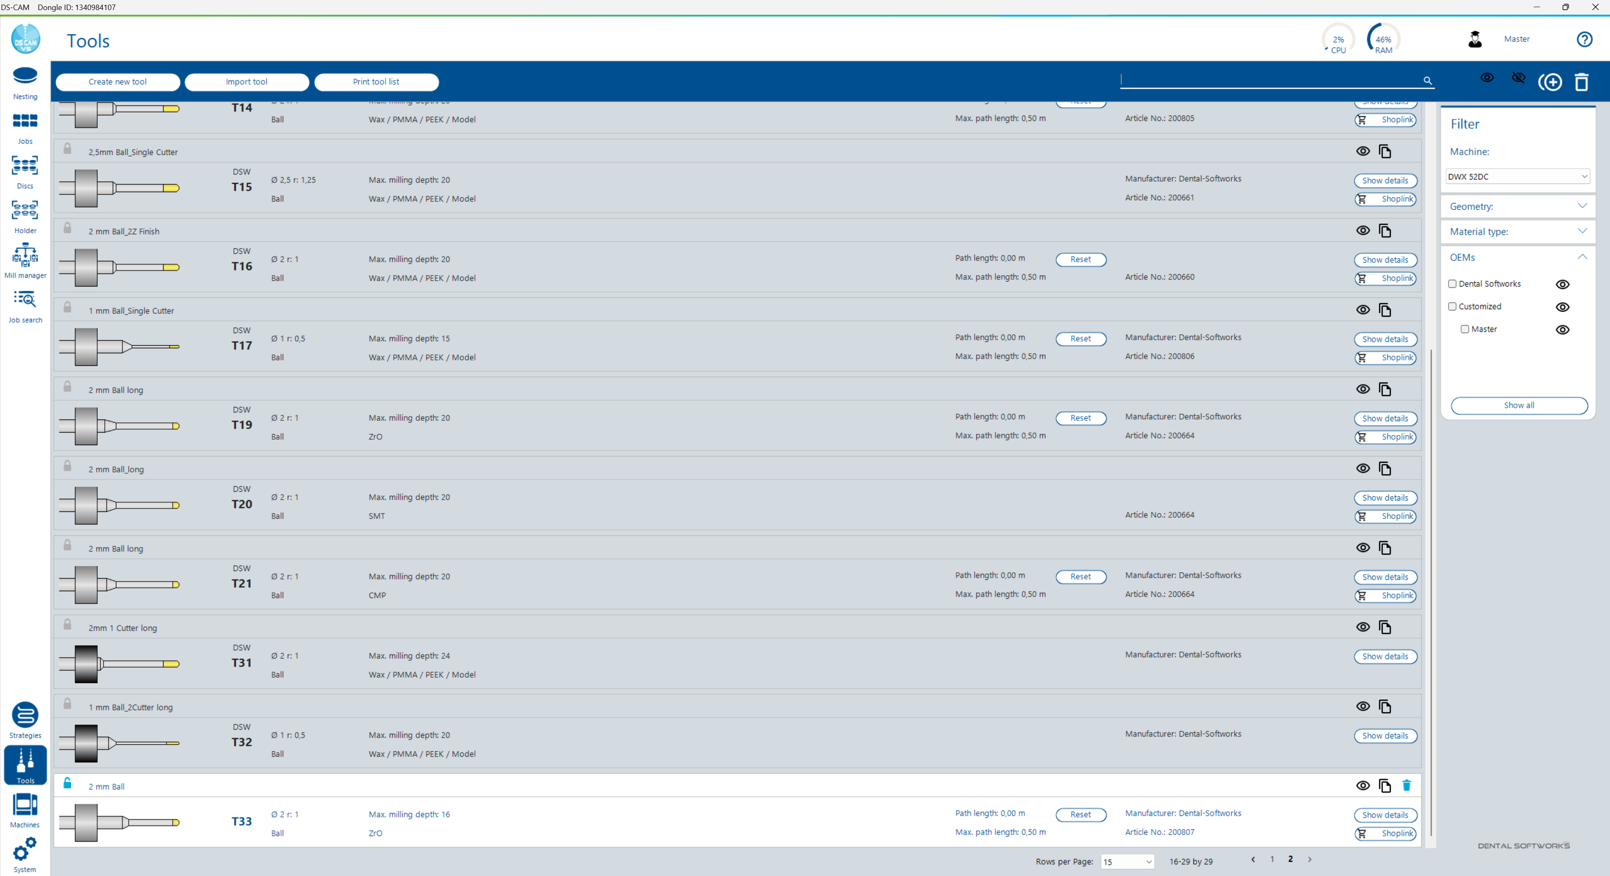1610x876 pixels.
Task: Click the copy icon for T19 tool
Action: click(1385, 389)
